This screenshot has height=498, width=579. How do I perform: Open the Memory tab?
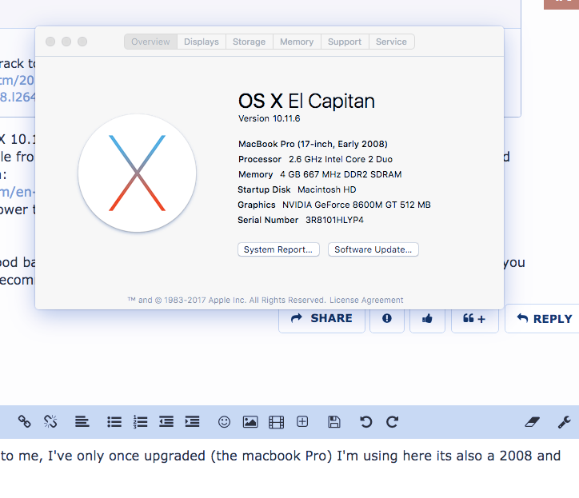pyautogui.click(x=297, y=42)
